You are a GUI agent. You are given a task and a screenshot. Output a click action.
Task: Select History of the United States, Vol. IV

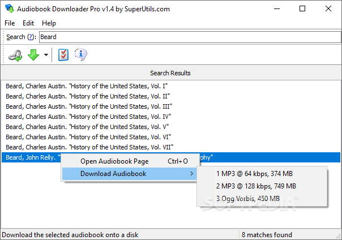pyautogui.click(x=88, y=117)
